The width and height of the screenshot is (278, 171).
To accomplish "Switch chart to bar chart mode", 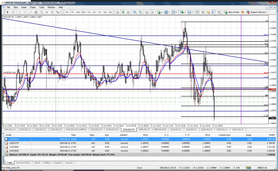I will coord(117,12).
